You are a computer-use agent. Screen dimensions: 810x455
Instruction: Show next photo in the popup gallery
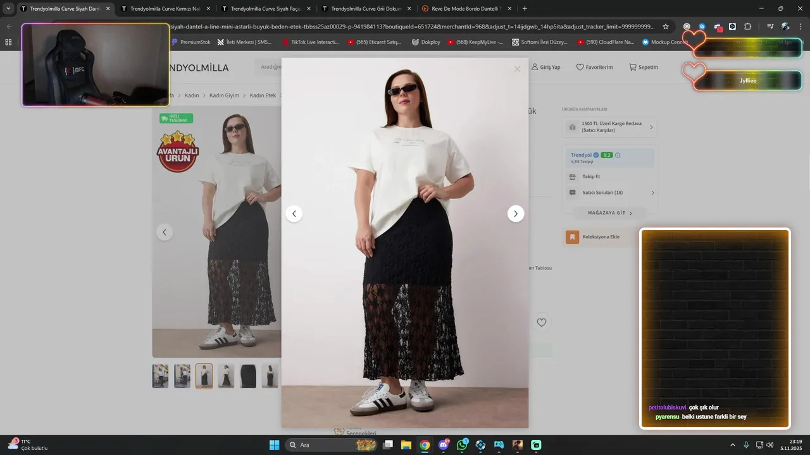(516, 214)
